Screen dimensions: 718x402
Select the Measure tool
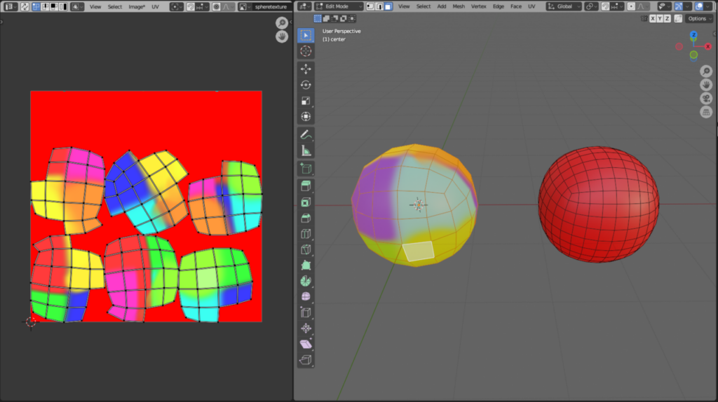(x=306, y=150)
